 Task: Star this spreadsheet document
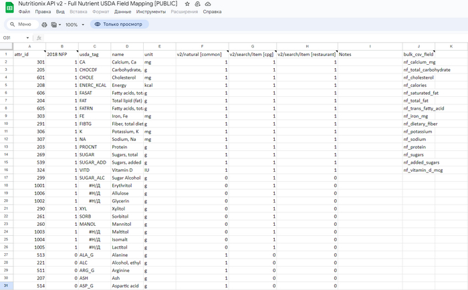187,4
